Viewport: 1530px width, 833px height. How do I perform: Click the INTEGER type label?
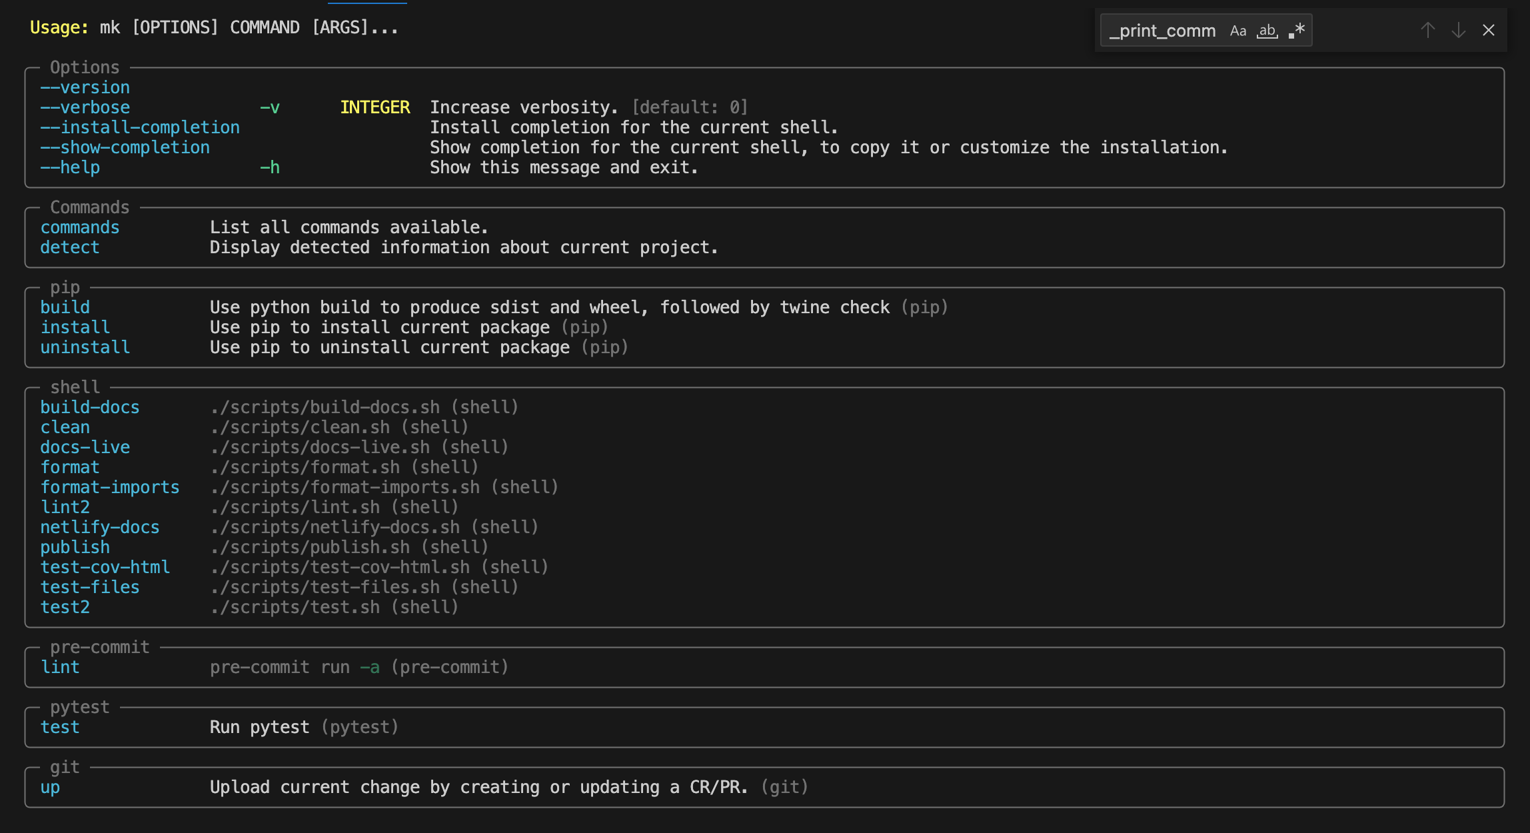click(x=375, y=107)
